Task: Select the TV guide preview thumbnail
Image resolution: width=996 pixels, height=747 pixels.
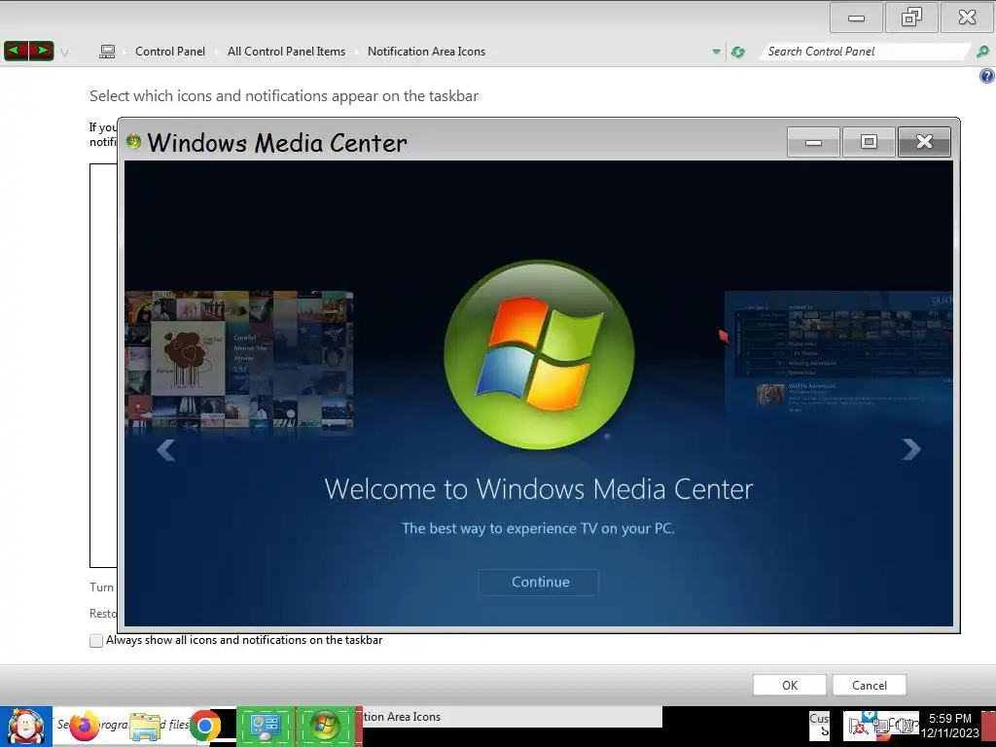Action: [838, 353]
